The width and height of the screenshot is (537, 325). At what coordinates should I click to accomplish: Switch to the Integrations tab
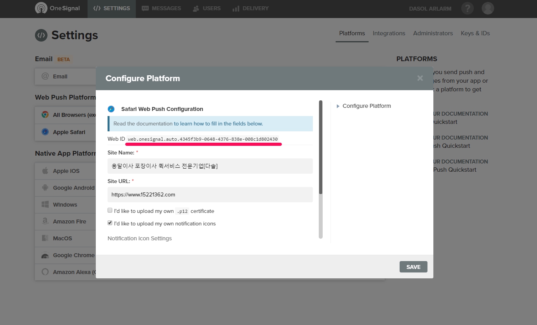tap(389, 33)
